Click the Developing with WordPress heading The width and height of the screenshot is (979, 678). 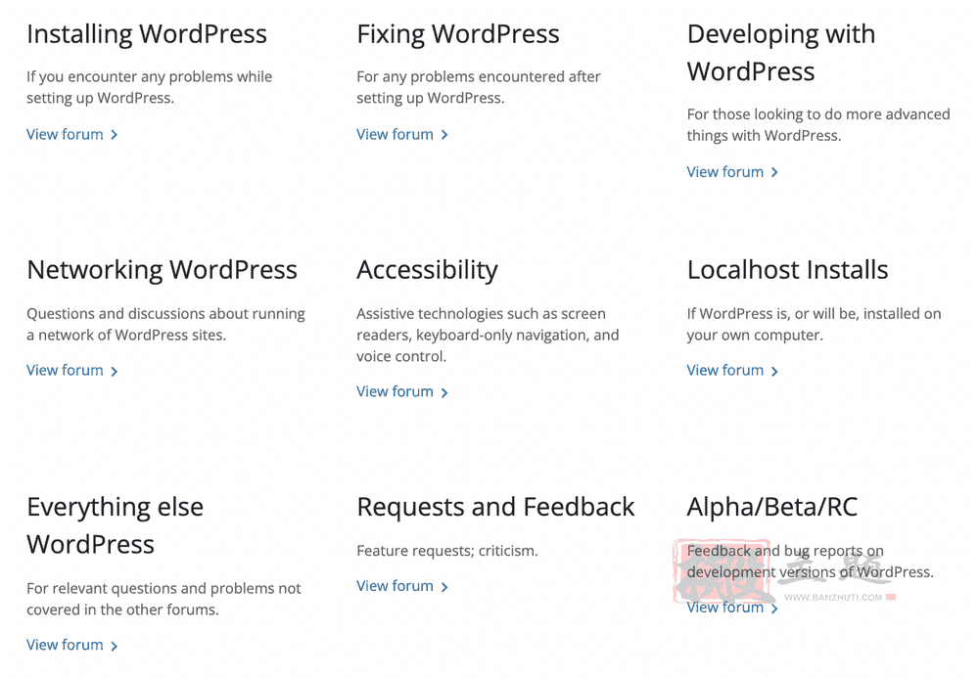[781, 53]
